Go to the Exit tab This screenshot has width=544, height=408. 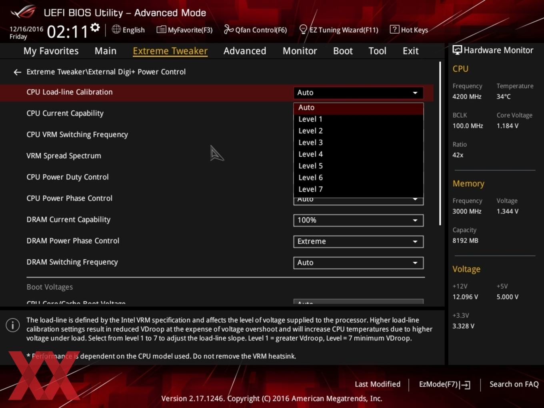click(410, 51)
